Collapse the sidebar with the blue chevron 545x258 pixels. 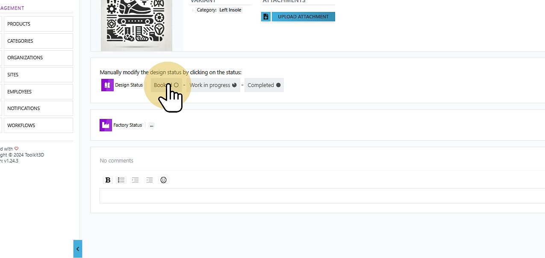[x=77, y=249]
